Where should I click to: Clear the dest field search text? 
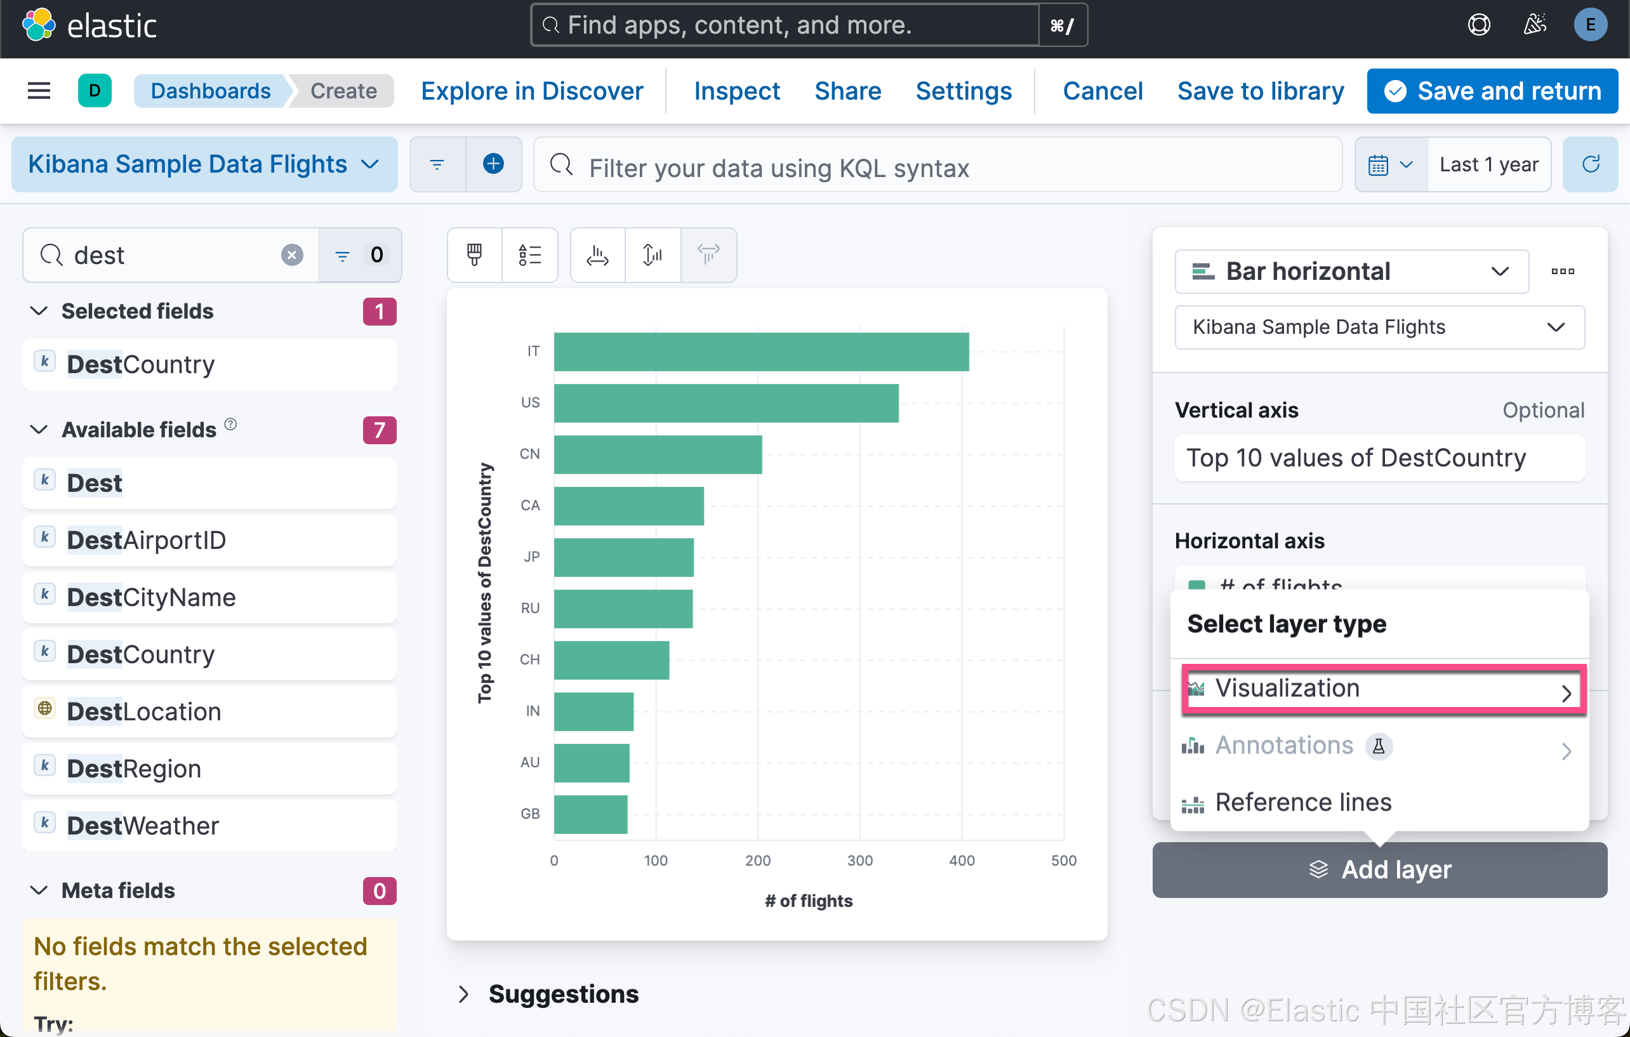pos(292,255)
